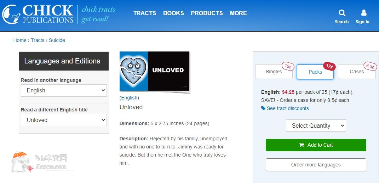The width and height of the screenshot is (379, 183).
Task: Click the 18¢ price badge on Singles
Action: point(288,66)
